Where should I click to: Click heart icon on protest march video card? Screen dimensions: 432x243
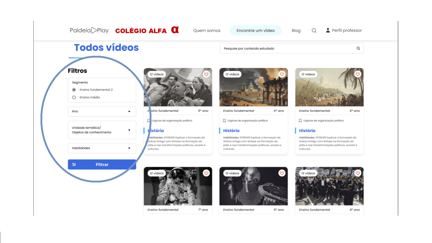(x=358, y=173)
